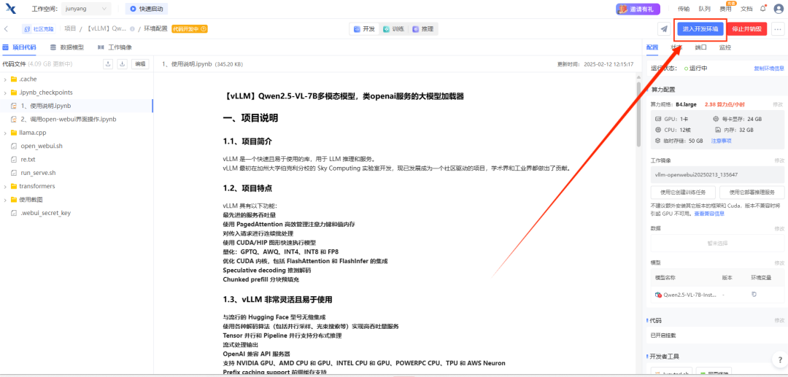This screenshot has height=377, width=788.
Task: Click the vllm-openwebui20250213_135647 image name
Action: [x=696, y=174]
